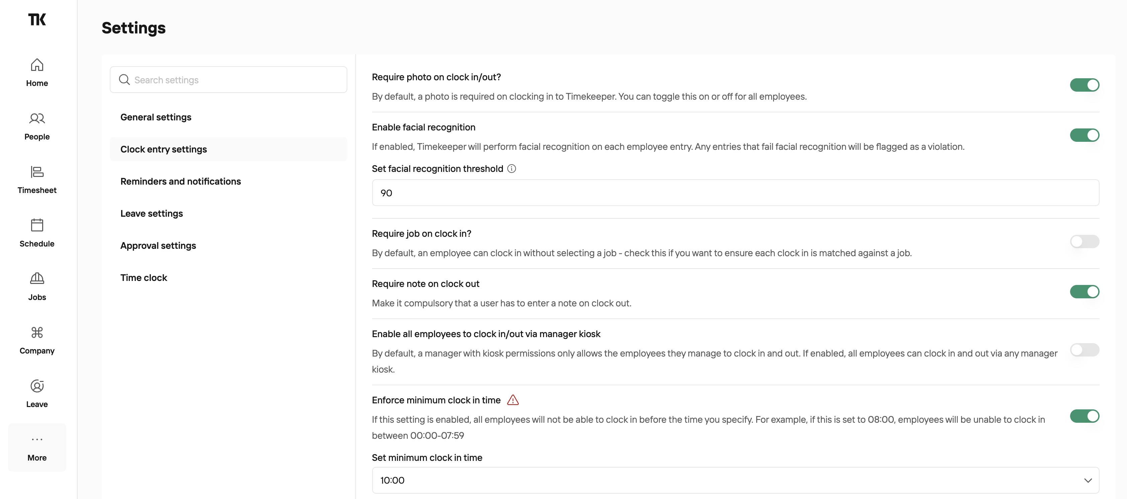Select the Schedule calendar icon

tap(37, 225)
